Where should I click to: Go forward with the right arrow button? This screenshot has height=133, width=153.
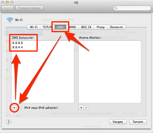[10, 8]
